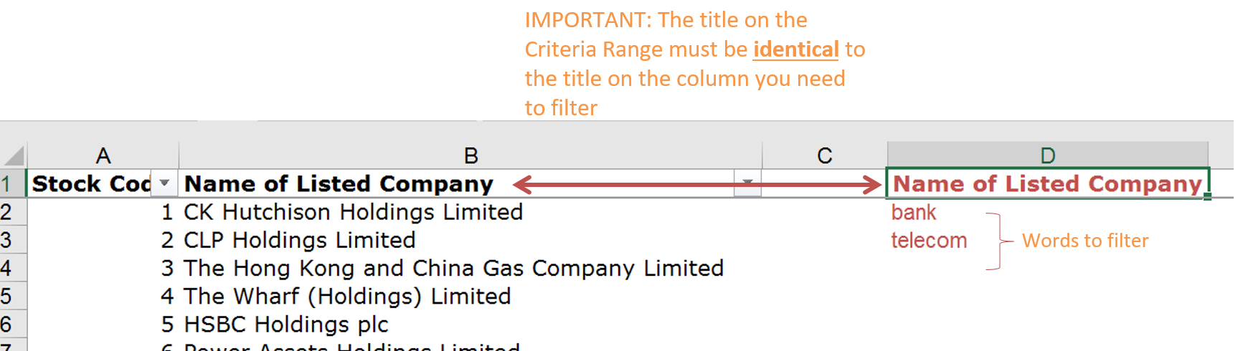Click the HSBC Holdings plc cell

[285, 324]
